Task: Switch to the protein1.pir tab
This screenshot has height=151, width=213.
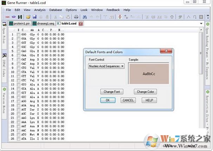Action: point(20,24)
